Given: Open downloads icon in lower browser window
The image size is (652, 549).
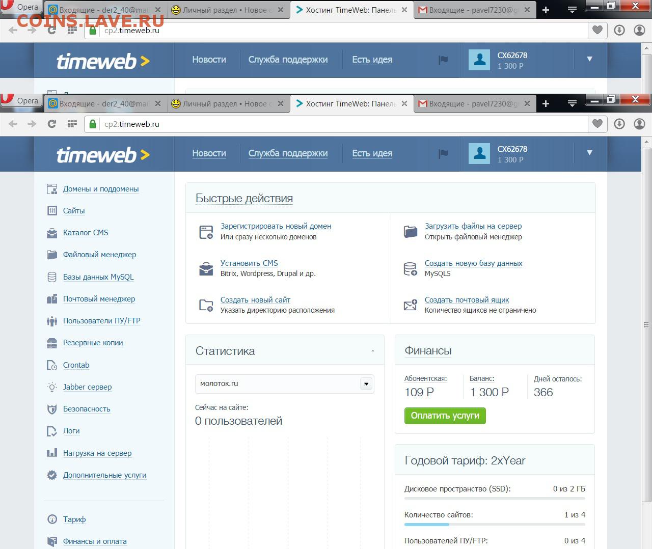Looking at the screenshot, I should (619, 124).
